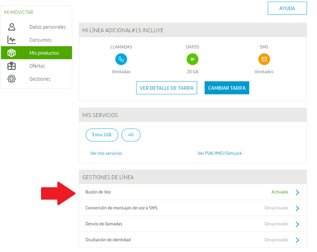Viewport: 317px width, 252px height.
Task: Toggle Ocultación de identidad Desactivado status
Action: tap(276, 240)
